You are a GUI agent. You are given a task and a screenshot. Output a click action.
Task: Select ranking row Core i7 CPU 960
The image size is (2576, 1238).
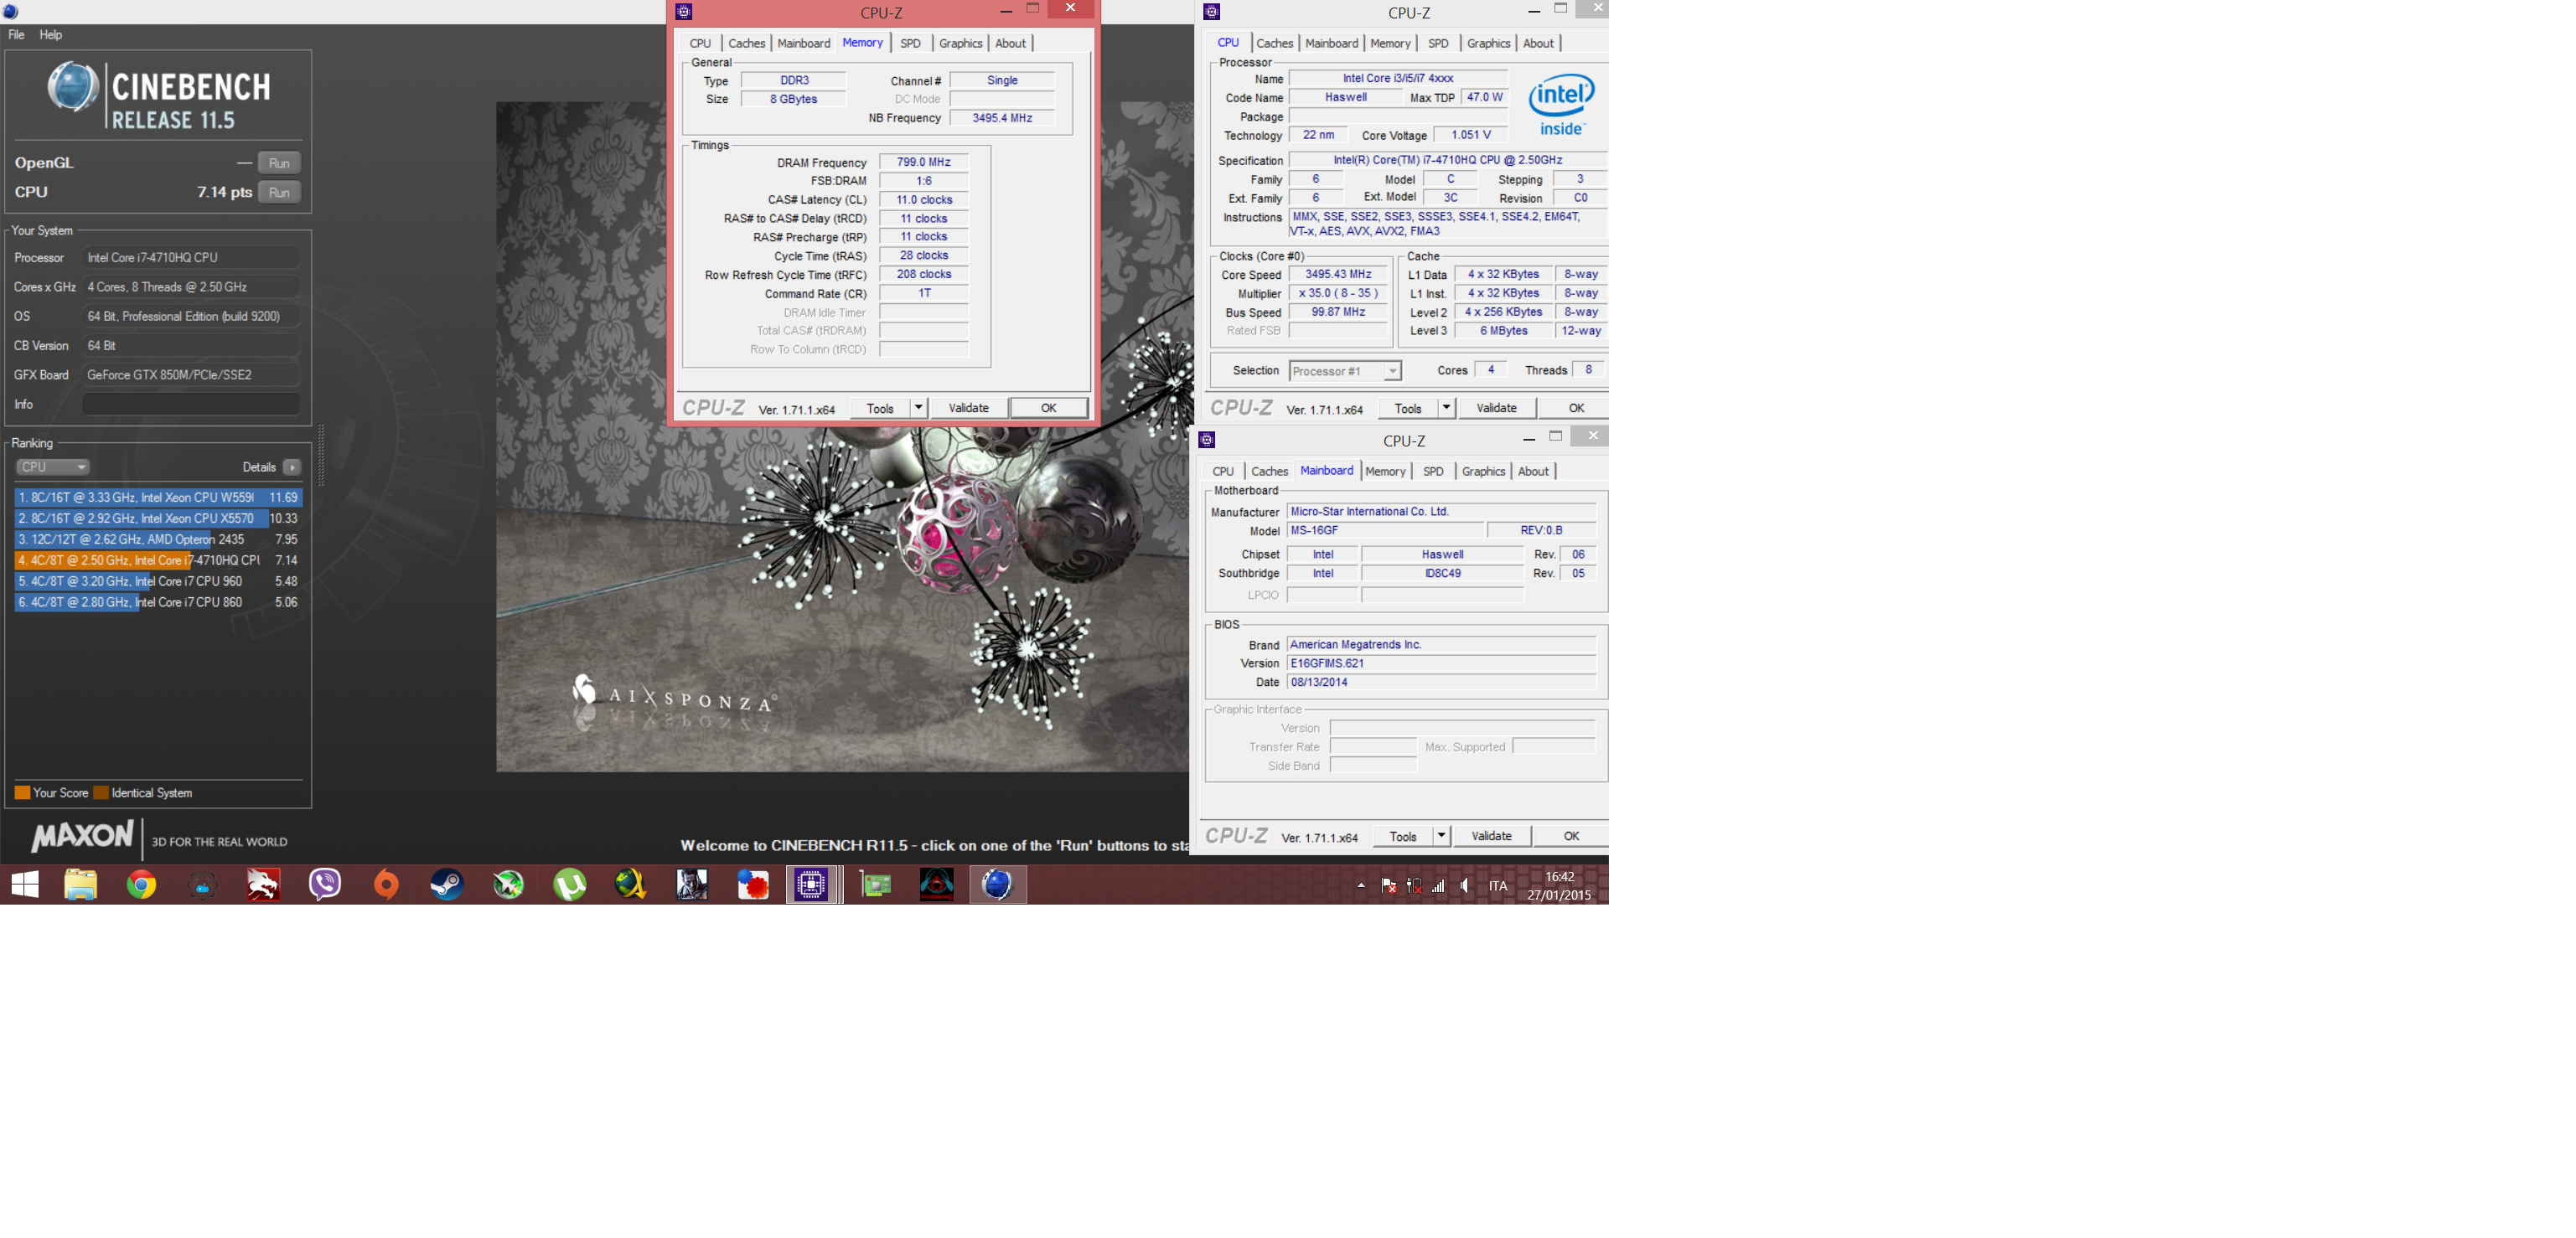pyautogui.click(x=158, y=580)
